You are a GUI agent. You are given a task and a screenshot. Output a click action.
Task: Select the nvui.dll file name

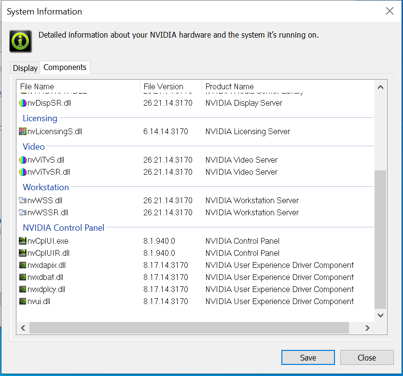[39, 302]
